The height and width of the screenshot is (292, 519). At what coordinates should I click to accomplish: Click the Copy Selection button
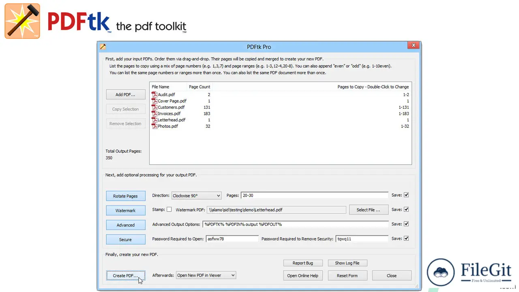[126, 109]
